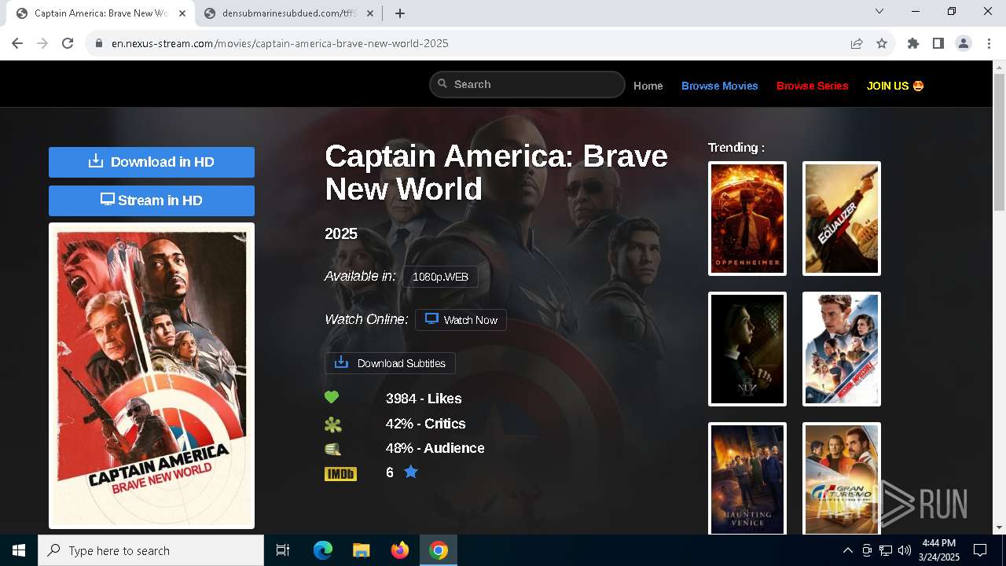
Task: Open the Windows Start menu
Action: tap(19, 550)
